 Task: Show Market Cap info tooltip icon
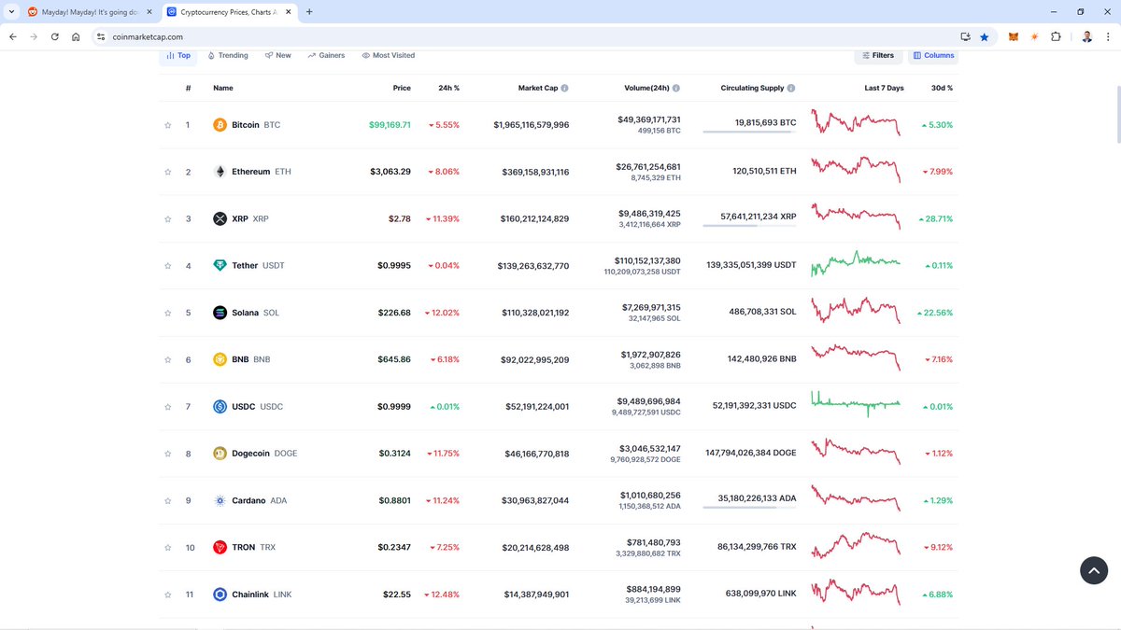click(x=565, y=88)
